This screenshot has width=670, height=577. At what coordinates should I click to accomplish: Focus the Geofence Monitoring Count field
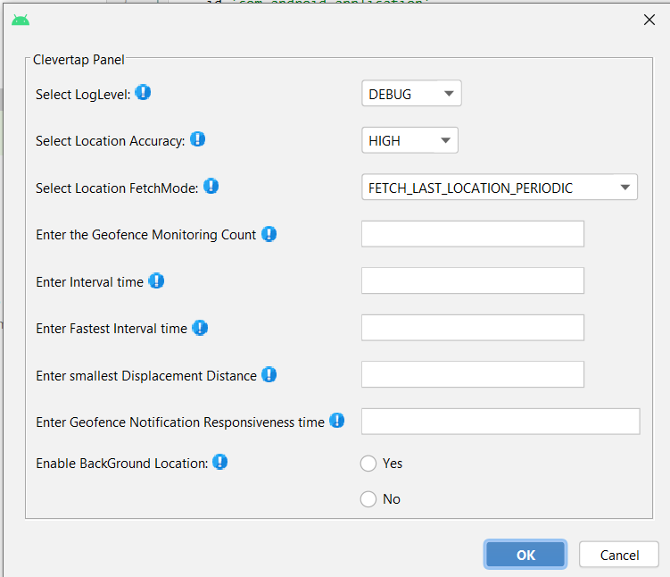[x=473, y=234]
